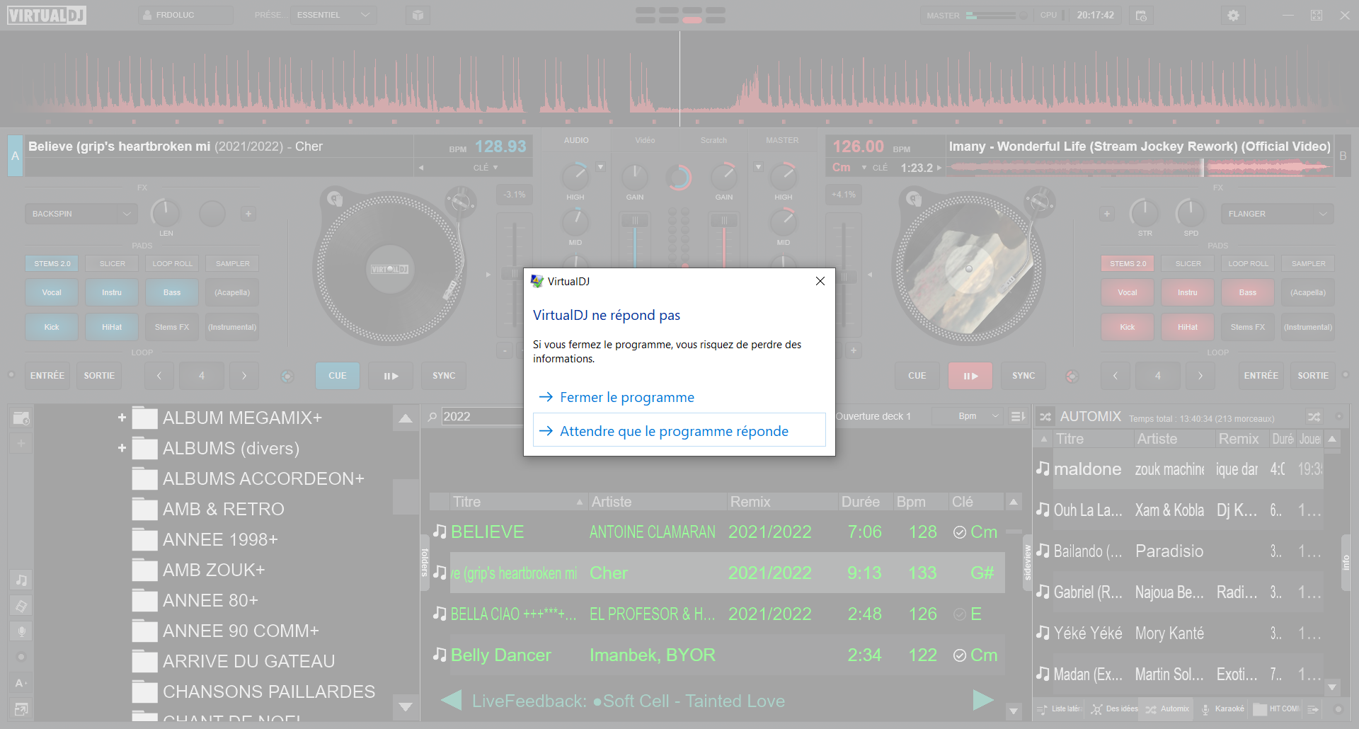Click the AUTOMIX shuffle icon on left
1359x729 pixels.
tap(1045, 417)
